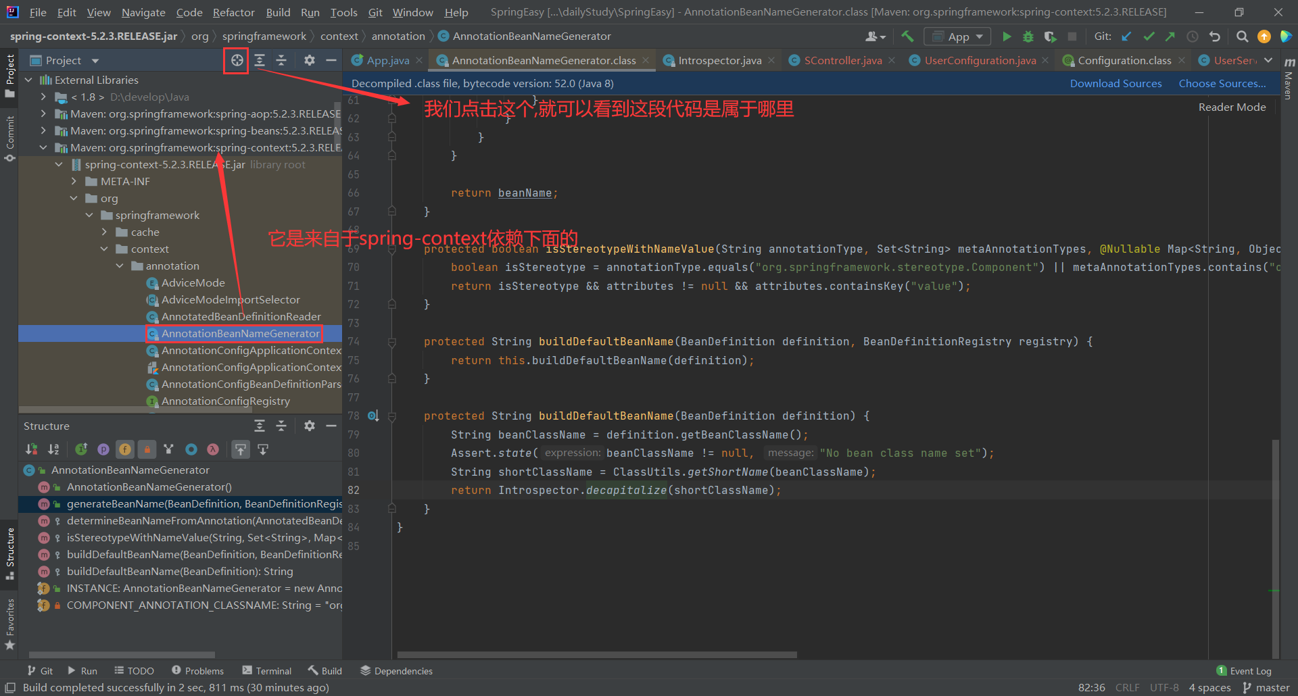Toggle Autoscroll from Source in Structure
This screenshot has height=696, width=1298.
263,449
